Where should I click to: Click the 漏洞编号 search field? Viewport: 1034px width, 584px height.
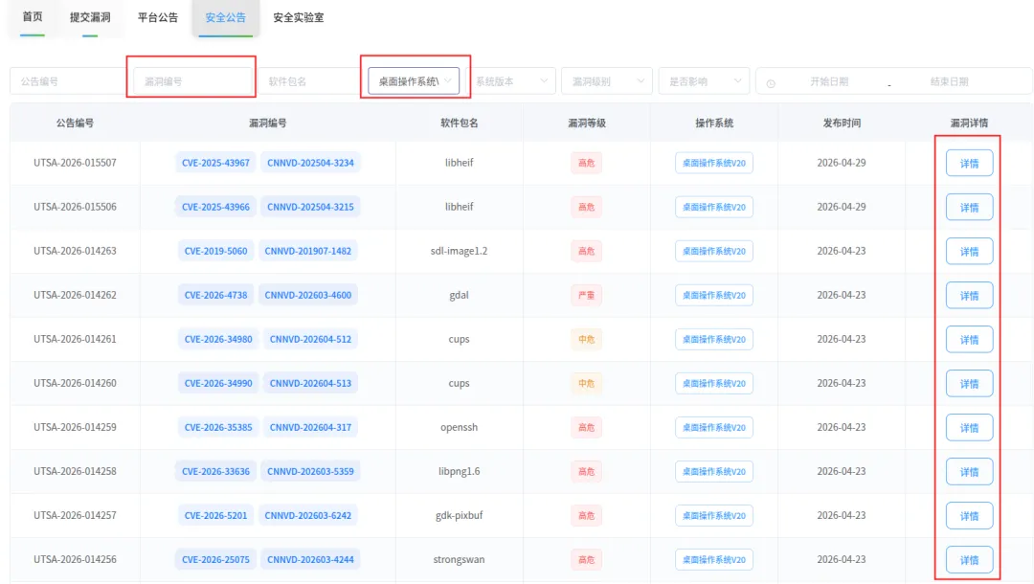tap(192, 81)
